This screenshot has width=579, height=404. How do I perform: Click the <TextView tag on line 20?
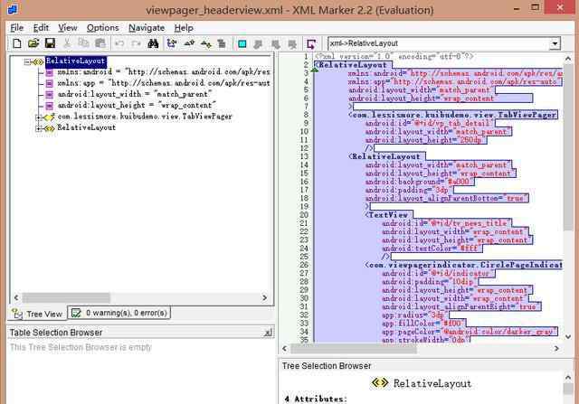pyautogui.click(x=386, y=215)
